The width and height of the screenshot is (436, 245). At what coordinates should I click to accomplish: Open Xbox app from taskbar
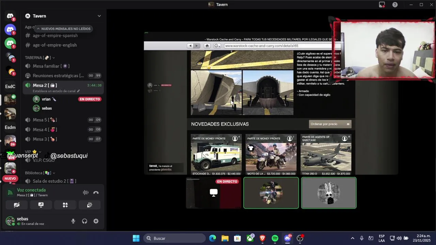pos(250,238)
